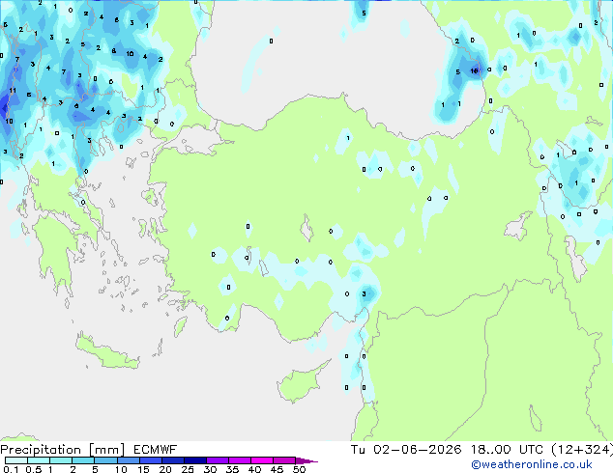Click the 0.5–1 mm legend swatch

point(39,460)
